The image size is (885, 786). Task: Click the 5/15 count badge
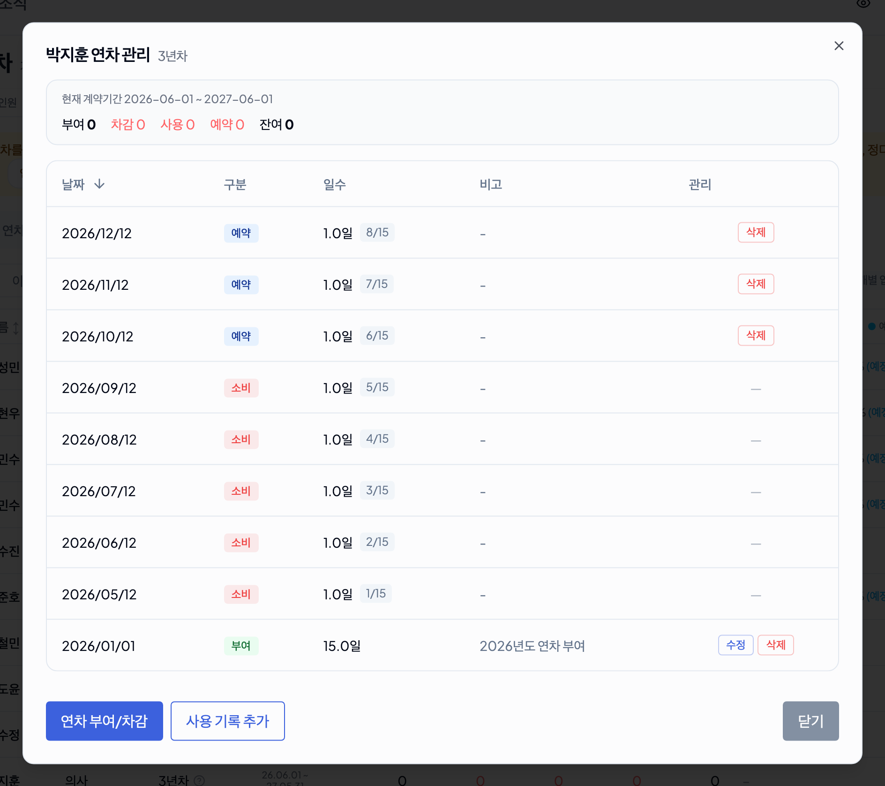tap(377, 387)
